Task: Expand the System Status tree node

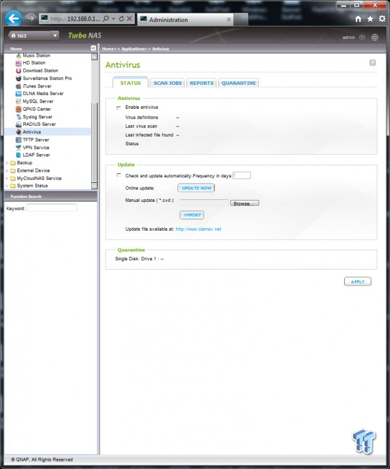Action: coord(7,186)
